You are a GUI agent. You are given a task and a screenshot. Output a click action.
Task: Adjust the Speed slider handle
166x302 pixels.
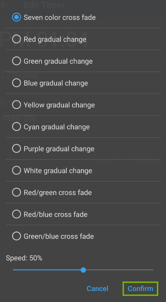[x=83, y=270]
